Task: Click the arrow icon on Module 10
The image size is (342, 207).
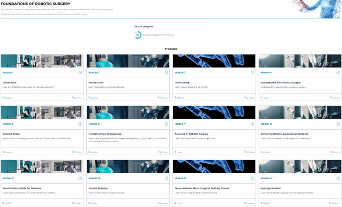Action: 166,178
